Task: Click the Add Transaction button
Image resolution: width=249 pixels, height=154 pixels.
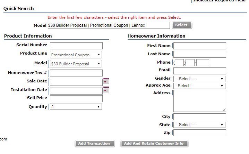Action: (95, 144)
